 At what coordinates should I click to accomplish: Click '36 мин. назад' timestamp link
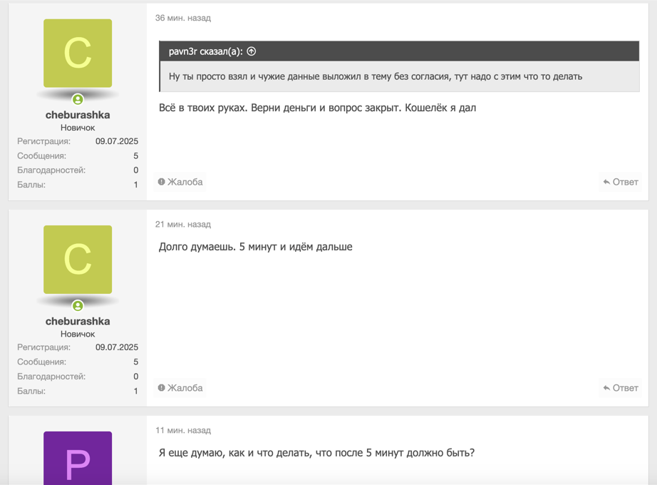coord(183,18)
